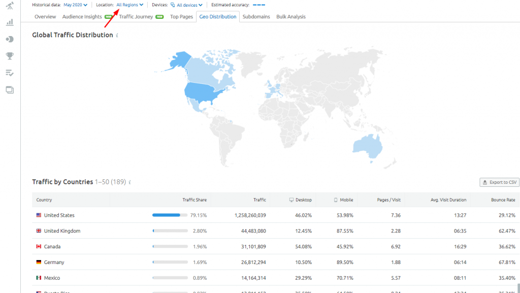Click the Export to CSV button
This screenshot has width=520, height=293.
[x=500, y=182]
